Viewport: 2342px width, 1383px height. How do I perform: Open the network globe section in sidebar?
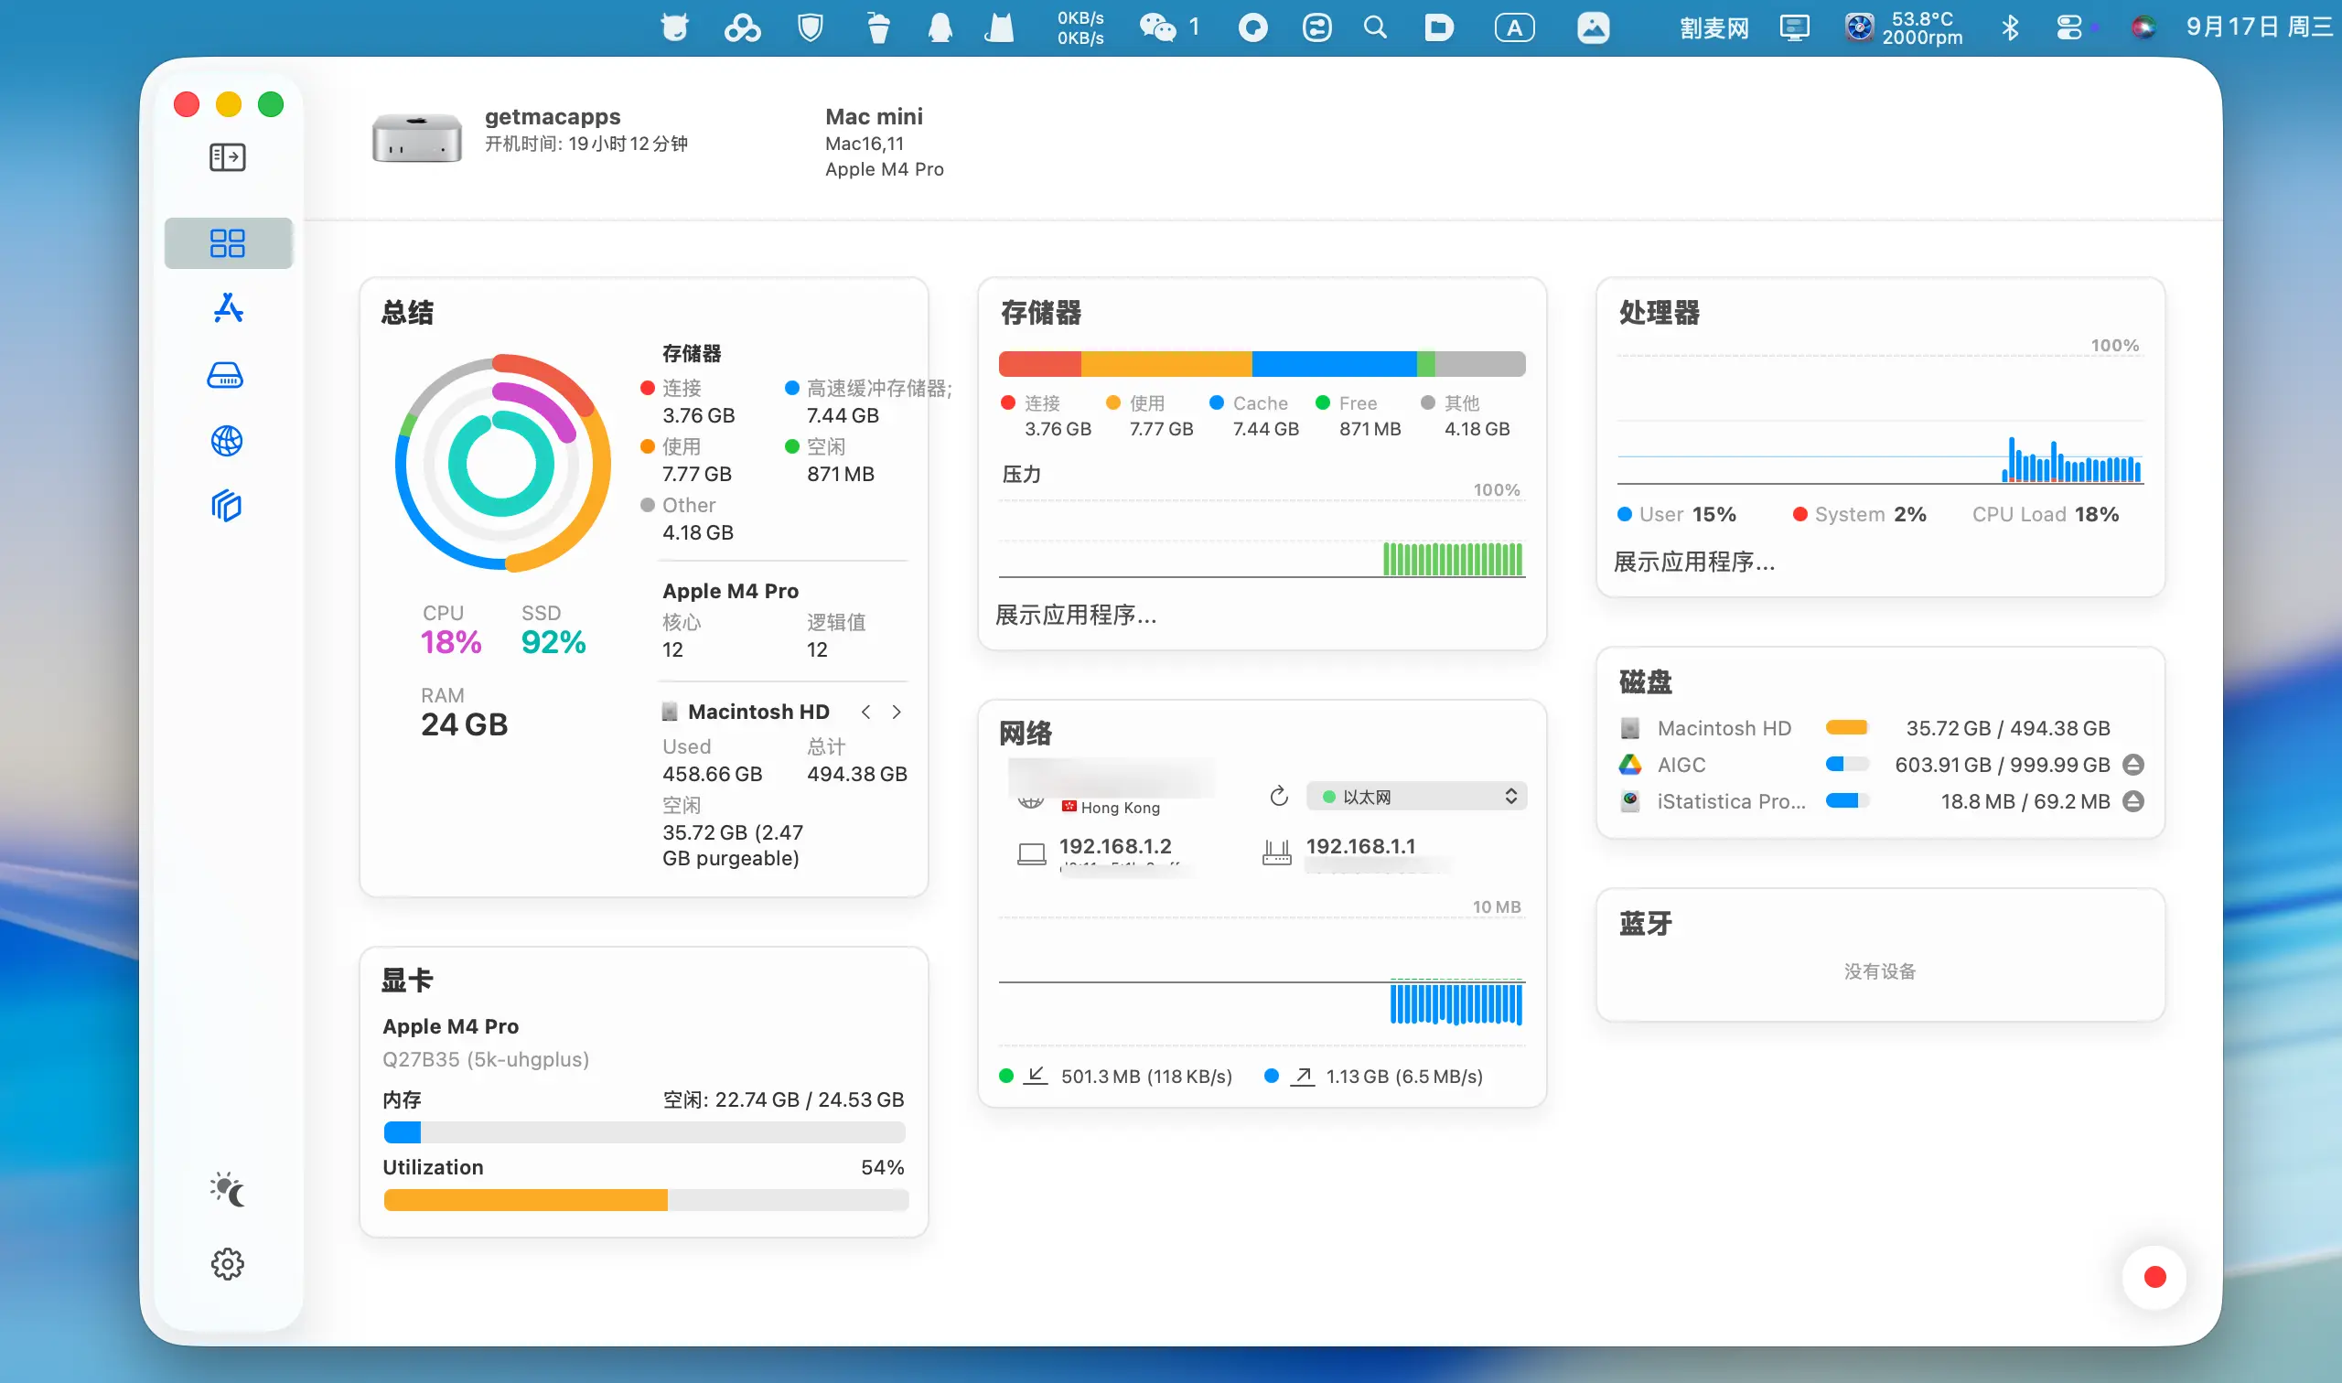tap(227, 441)
